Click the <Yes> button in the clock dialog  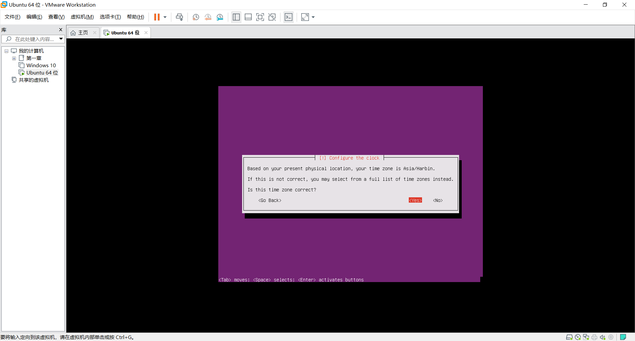[415, 200]
